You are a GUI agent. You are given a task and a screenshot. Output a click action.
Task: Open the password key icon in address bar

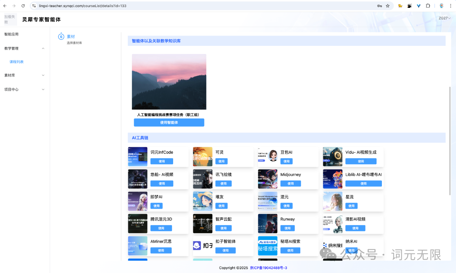(380, 6)
